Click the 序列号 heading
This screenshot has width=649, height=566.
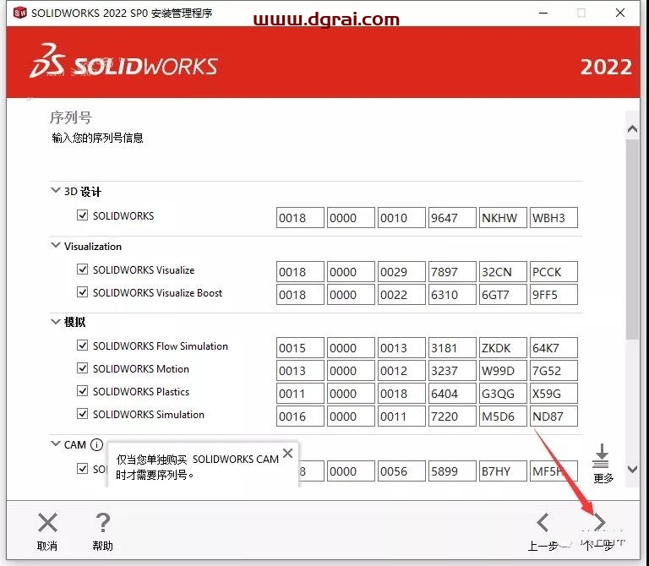point(71,117)
